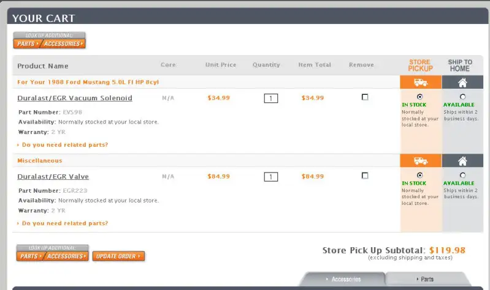The width and height of the screenshot is (490, 290).
Task: Edit quantity field for Vacuum Solenoid
Action: point(270,99)
